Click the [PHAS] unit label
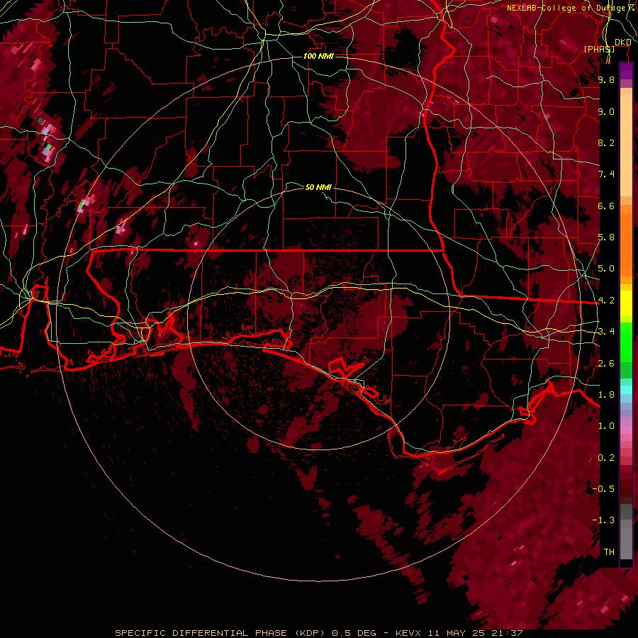This screenshot has width=638, height=638. 599,49
